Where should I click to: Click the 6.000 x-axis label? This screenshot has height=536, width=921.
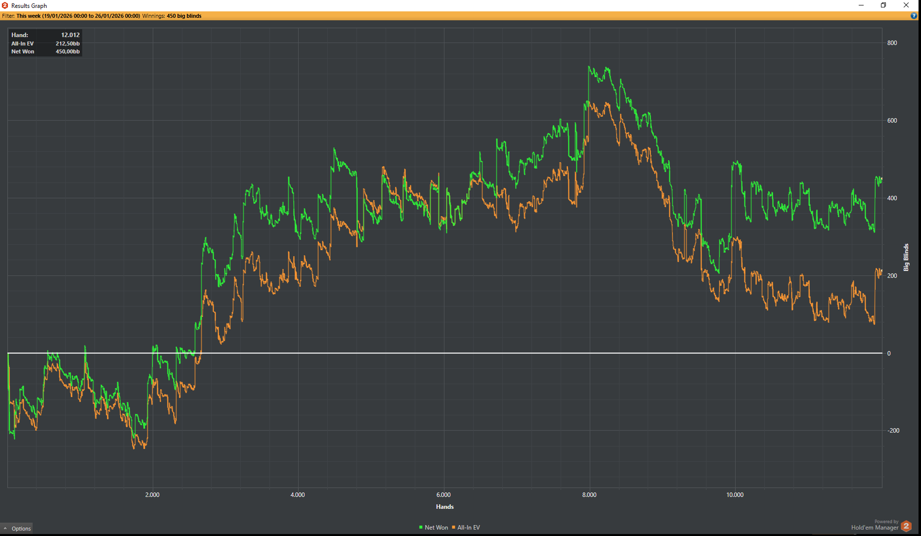pyautogui.click(x=443, y=495)
